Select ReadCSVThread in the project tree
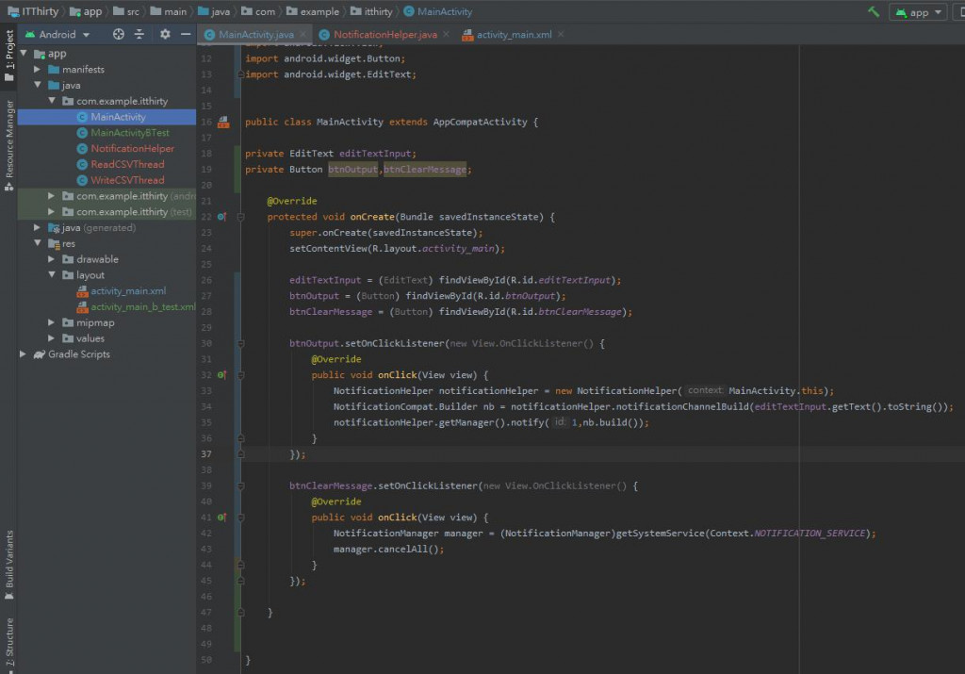 [x=127, y=164]
